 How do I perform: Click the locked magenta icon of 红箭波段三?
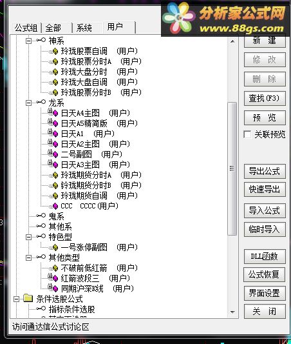click(53, 278)
